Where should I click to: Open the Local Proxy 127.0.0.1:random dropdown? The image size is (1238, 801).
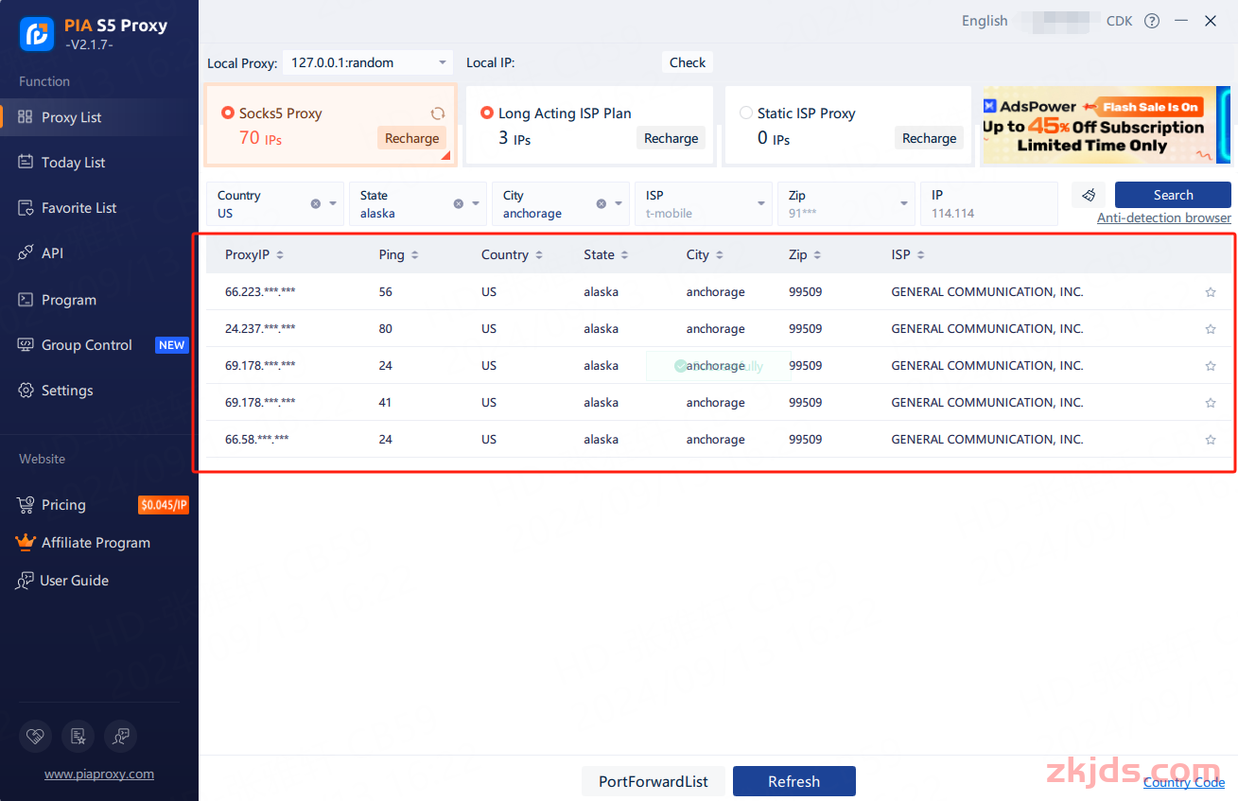(x=368, y=63)
